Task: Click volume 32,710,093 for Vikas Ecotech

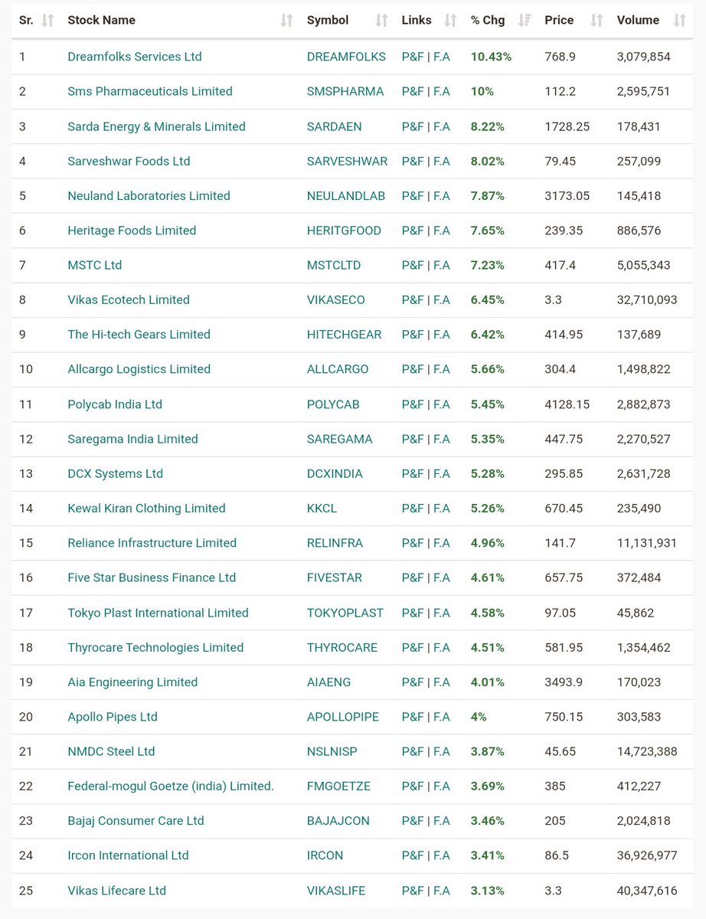Action: pyautogui.click(x=647, y=299)
